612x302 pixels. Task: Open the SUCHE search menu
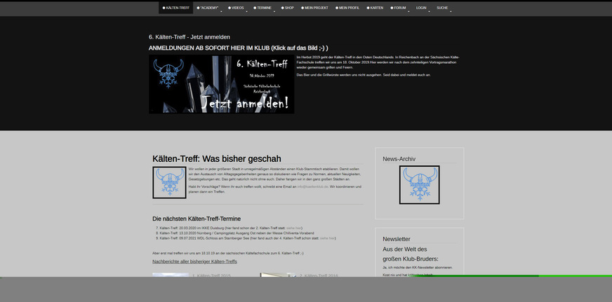point(442,8)
